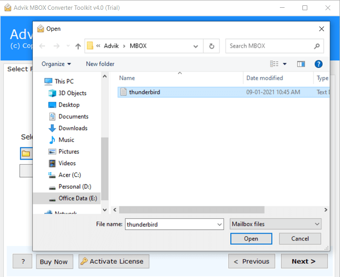This screenshot has height=277, width=340.
Task: Click the Open dialog envelope icon
Action: 40,29
